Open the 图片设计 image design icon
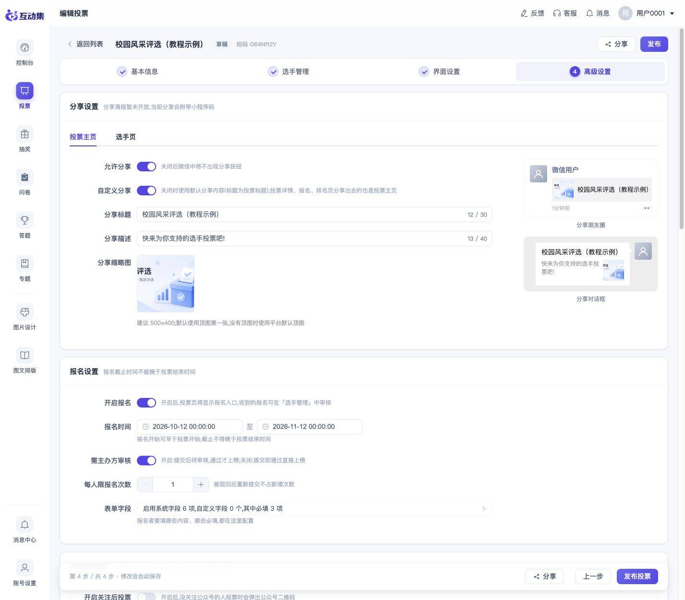 pyautogui.click(x=24, y=312)
